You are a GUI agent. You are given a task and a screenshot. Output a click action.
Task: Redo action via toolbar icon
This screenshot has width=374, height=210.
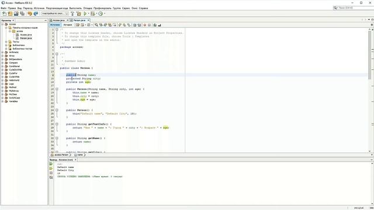[x=36, y=13]
